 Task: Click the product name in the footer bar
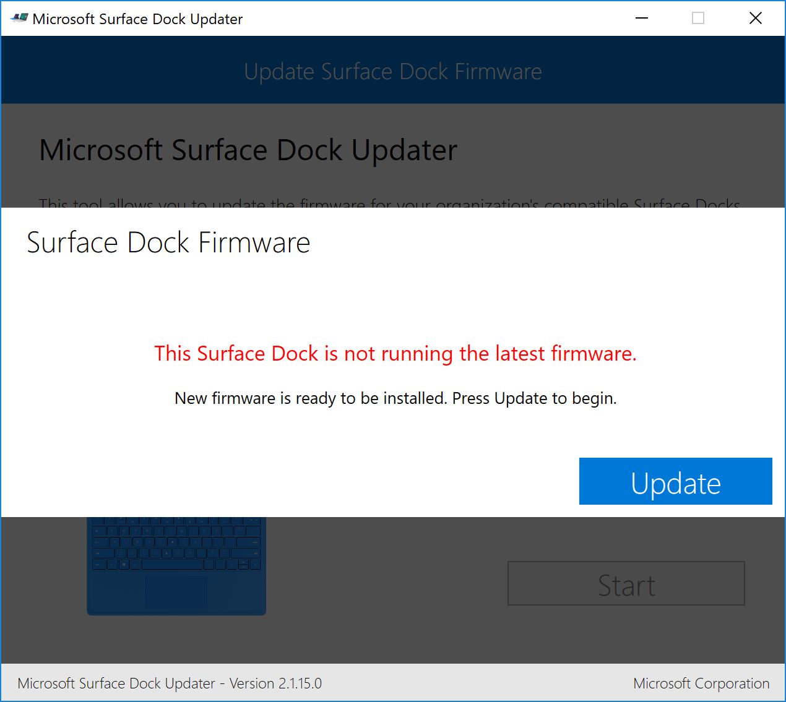click(x=116, y=683)
